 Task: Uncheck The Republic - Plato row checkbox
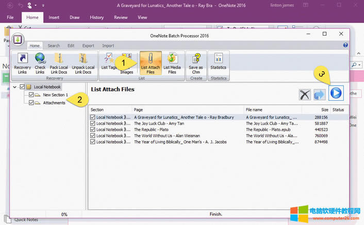(93, 130)
